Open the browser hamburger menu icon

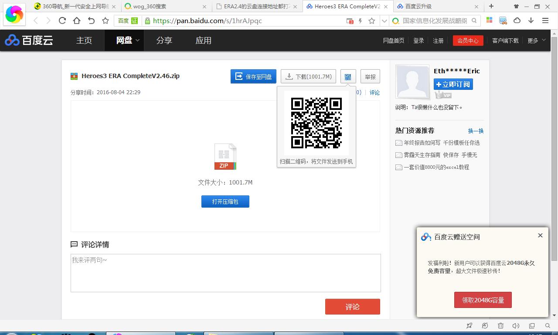(x=545, y=21)
